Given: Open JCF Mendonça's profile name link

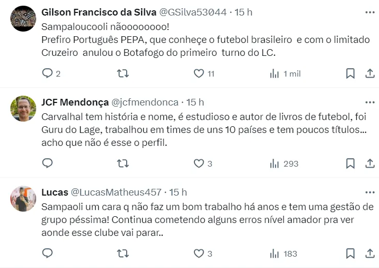Looking at the screenshot, I should click(x=74, y=102).
